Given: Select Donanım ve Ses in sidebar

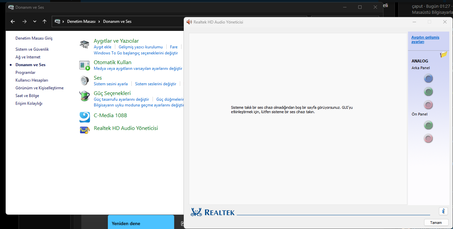Looking at the screenshot, I should [x=30, y=65].
